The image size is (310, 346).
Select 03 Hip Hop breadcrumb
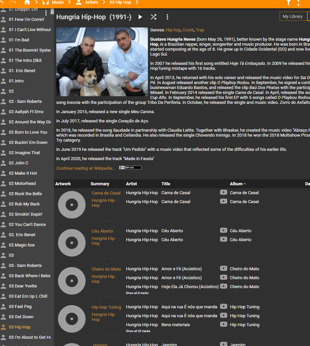(x=120, y=2)
